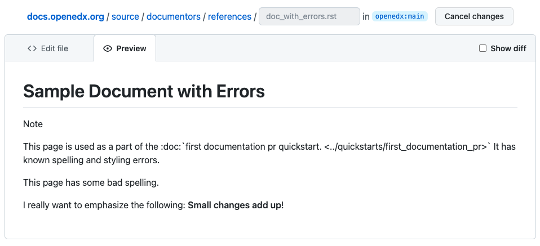Switch to the Edit file tab

click(48, 48)
